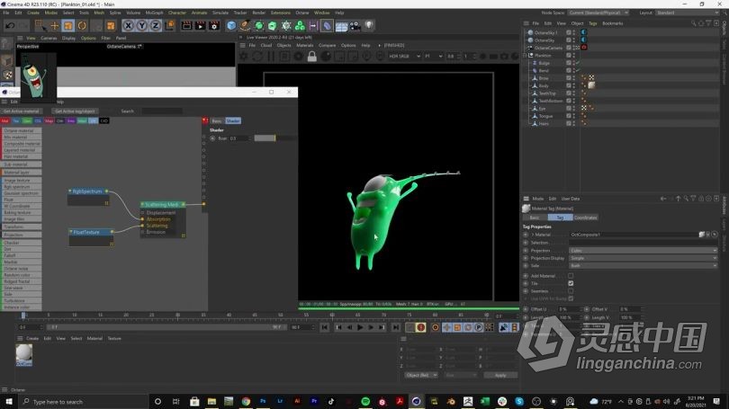Click Live Viewer lock resolution padlock icon
The image size is (729, 409).
[x=312, y=56]
